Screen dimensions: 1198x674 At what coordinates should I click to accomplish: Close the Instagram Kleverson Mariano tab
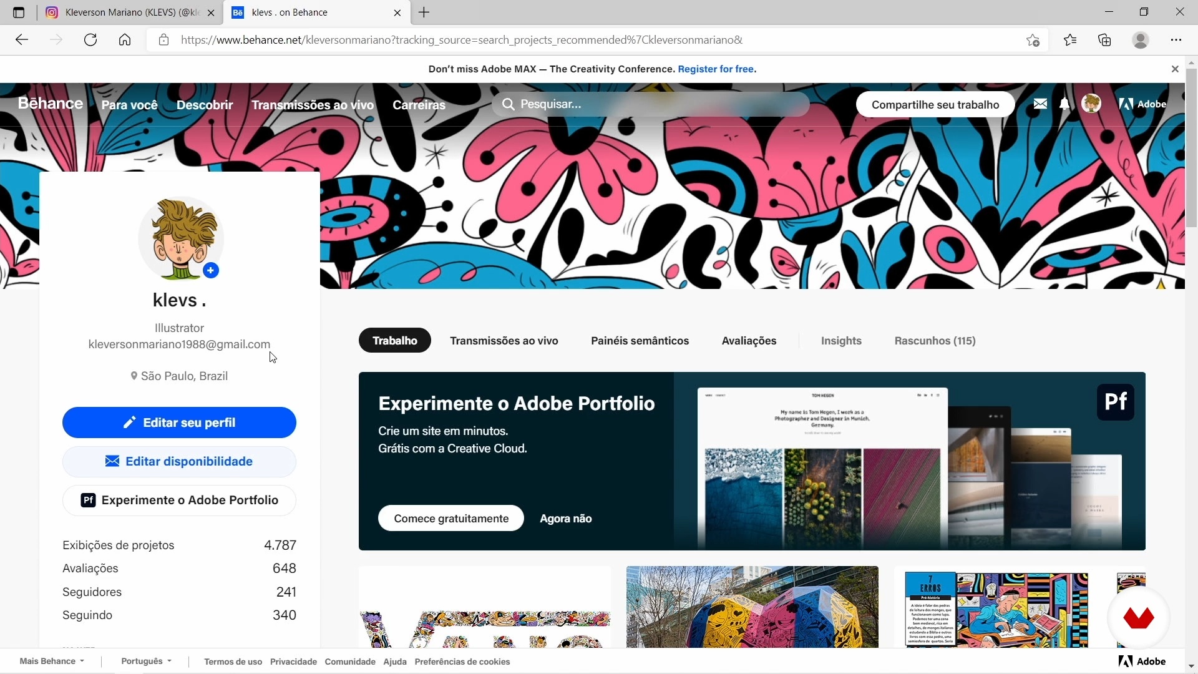(211, 12)
